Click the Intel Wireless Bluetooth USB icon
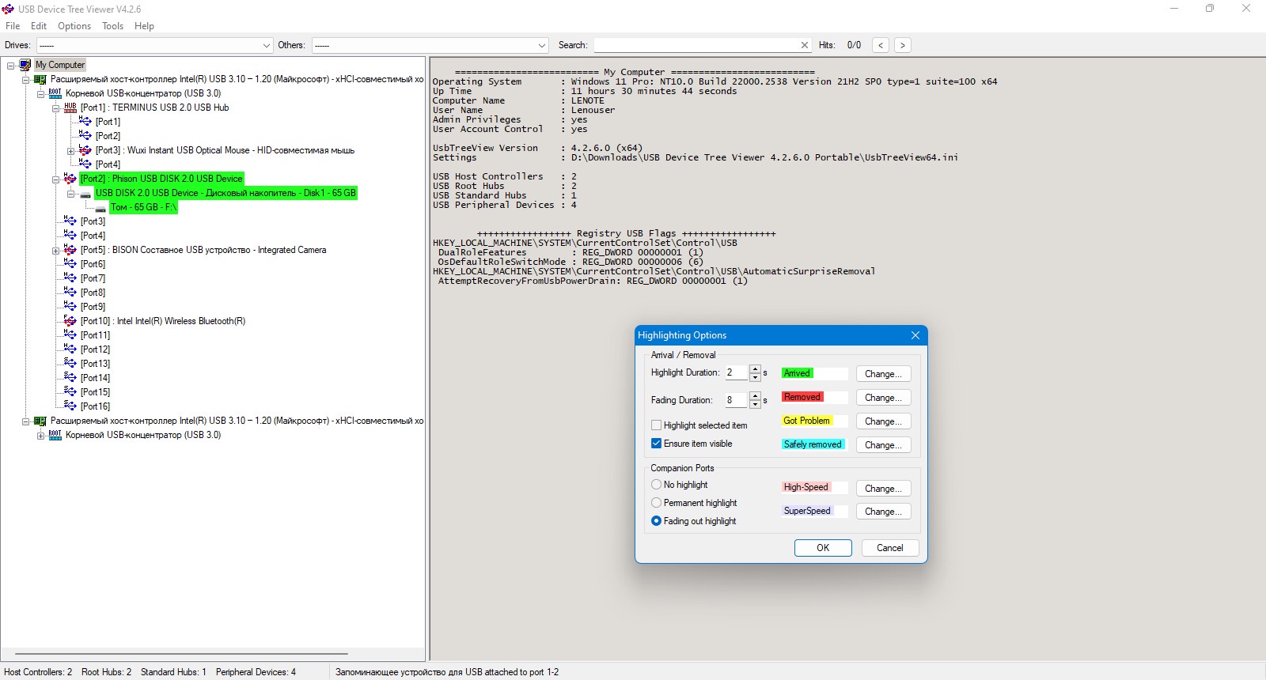Screen dimensions: 1266x680 coord(70,321)
